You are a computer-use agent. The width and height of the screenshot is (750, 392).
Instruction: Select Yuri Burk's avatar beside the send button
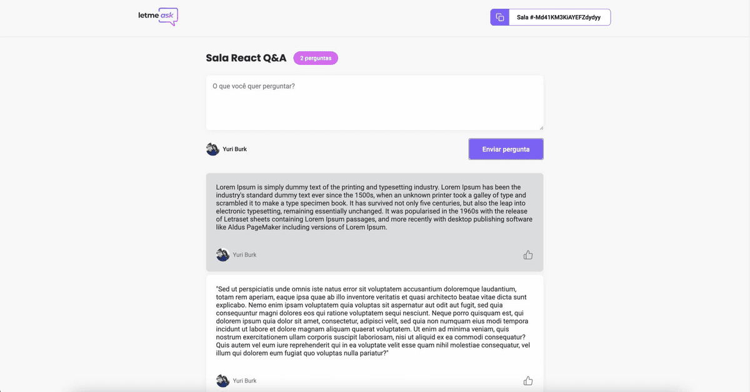coord(212,149)
